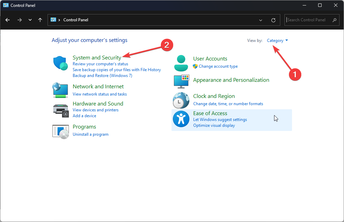Expand the address bar history dropdown
Viewport: 344px width, 222px height.
(261, 20)
